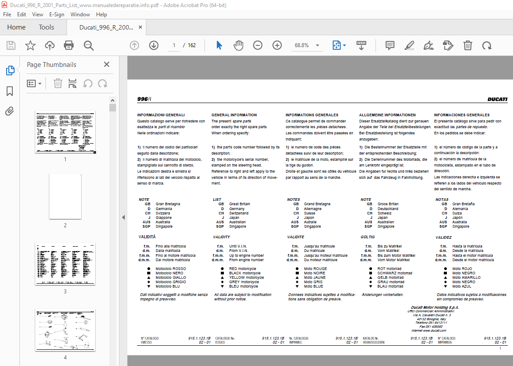The width and height of the screenshot is (513, 366).
Task: Collapse navigation pane with left arrow
Action: coord(123,217)
